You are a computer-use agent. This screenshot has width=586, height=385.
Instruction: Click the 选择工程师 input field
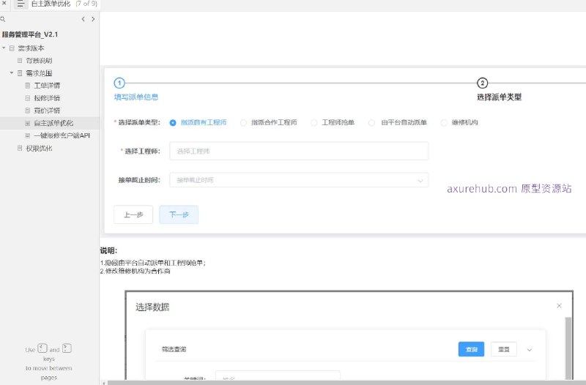[299, 151]
